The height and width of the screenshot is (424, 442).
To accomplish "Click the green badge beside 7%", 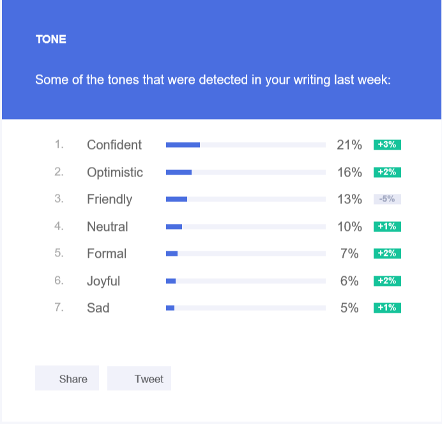I will [387, 253].
